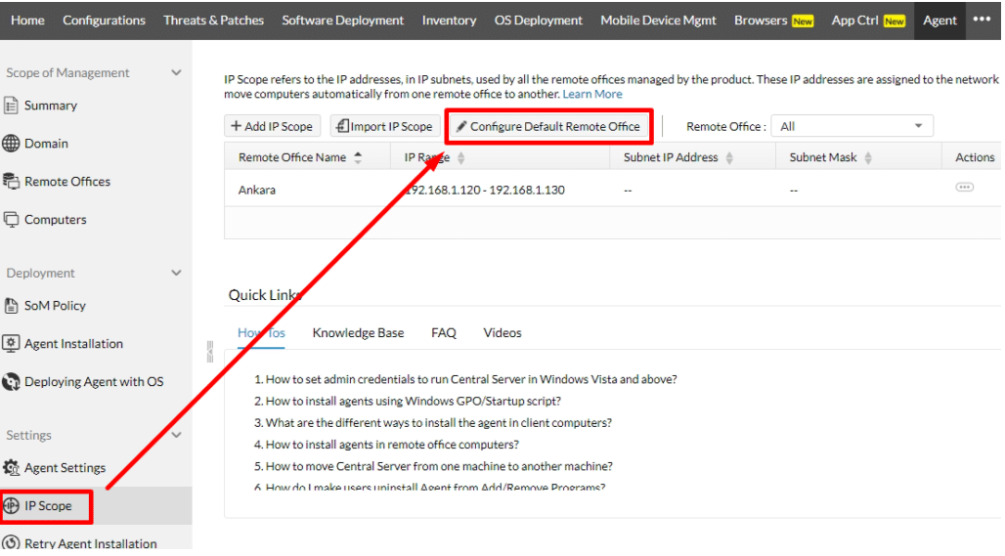Image resolution: width=1005 pixels, height=556 pixels.
Task: Sort by Subnet IP Address column arrows
Action: click(729, 157)
